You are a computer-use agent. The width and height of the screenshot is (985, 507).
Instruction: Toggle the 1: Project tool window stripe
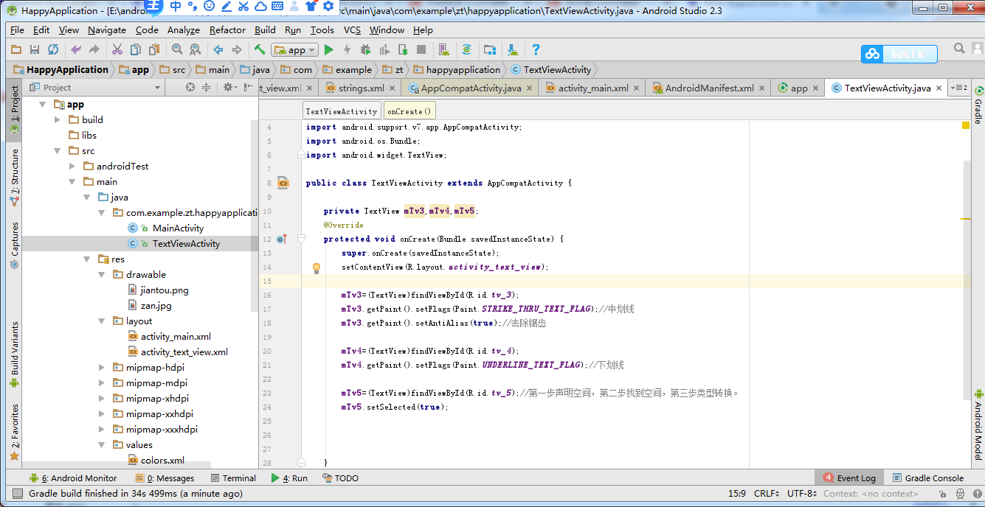(14, 110)
